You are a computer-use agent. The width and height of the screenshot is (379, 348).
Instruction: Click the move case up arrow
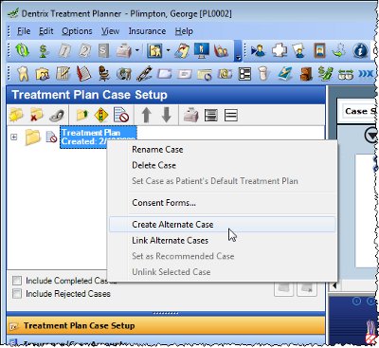coord(146,115)
